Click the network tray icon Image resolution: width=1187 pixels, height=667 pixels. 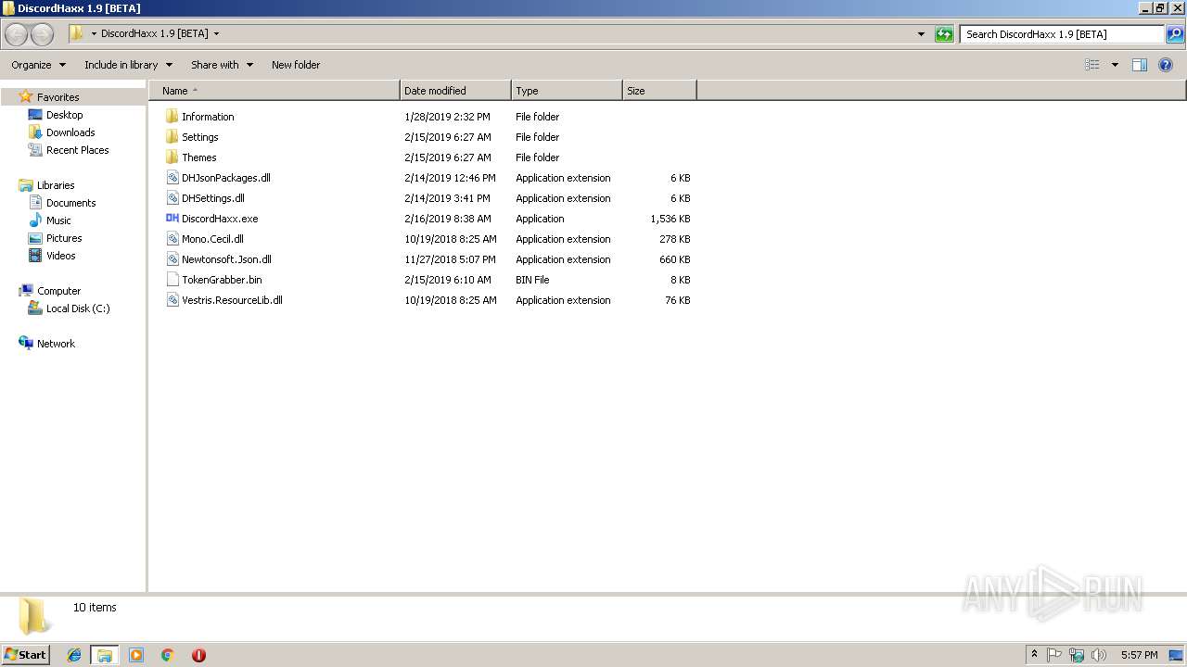click(1077, 655)
